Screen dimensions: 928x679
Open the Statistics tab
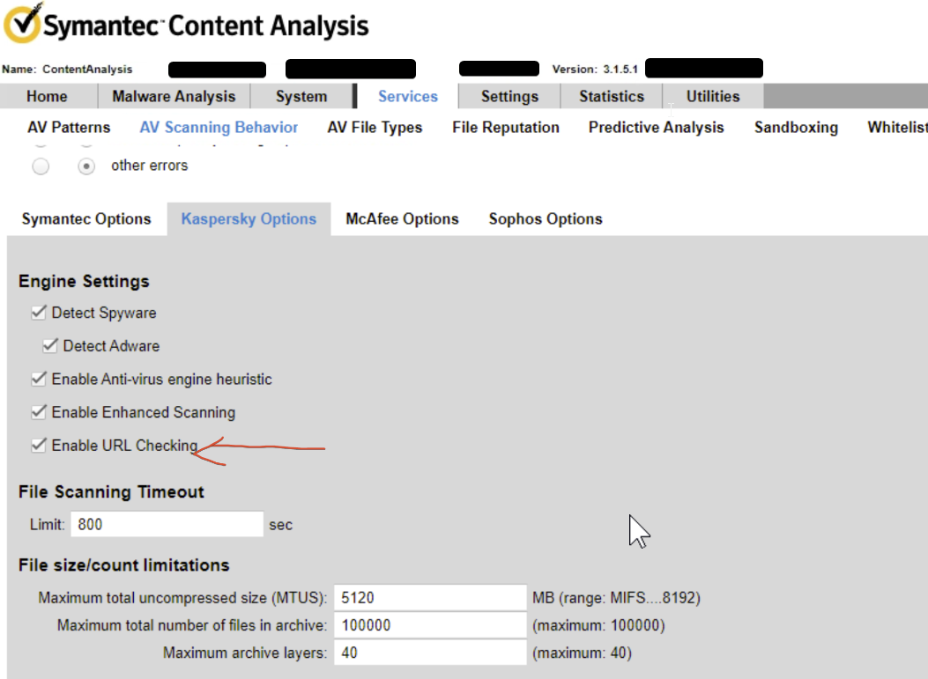point(611,97)
